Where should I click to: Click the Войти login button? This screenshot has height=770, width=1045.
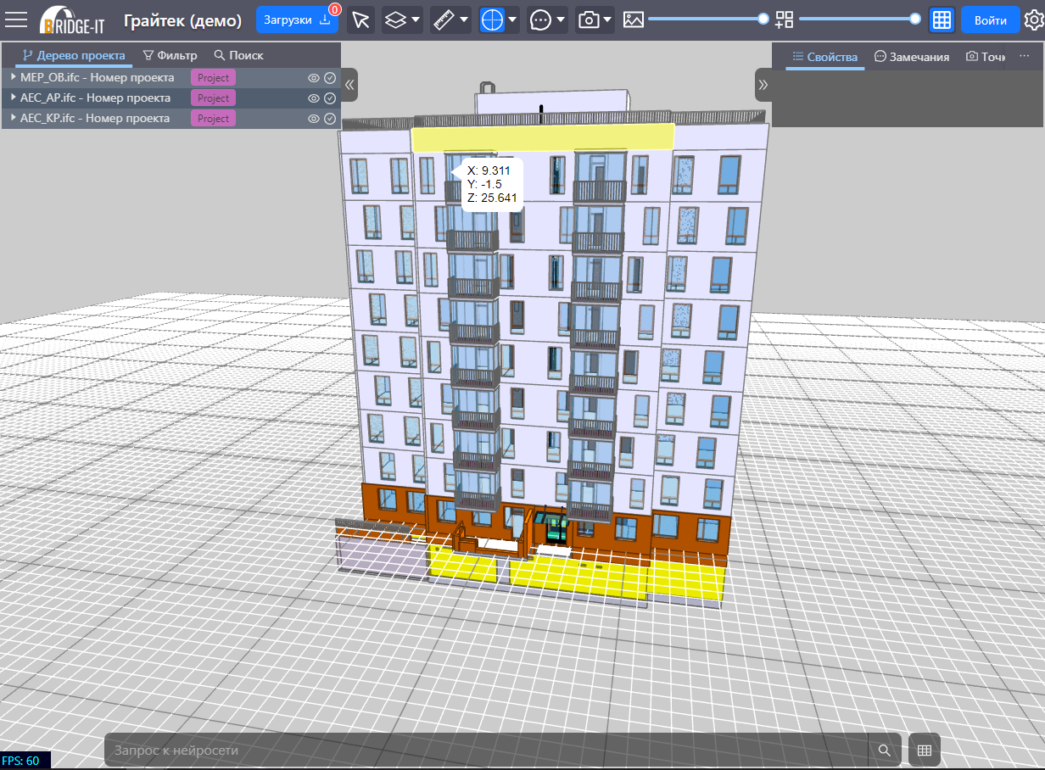pos(991,20)
